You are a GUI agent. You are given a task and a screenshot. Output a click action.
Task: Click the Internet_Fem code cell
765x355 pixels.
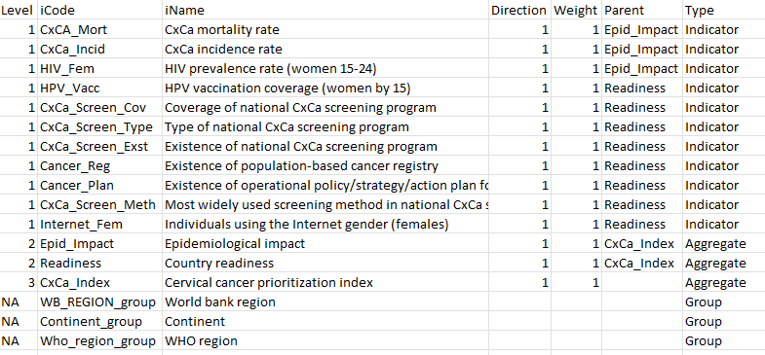(99, 225)
